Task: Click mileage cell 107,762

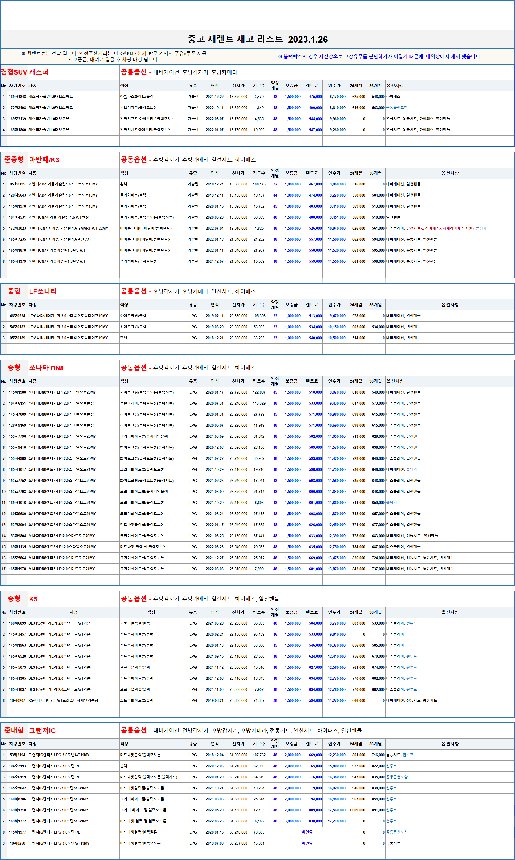Action: coord(259,755)
